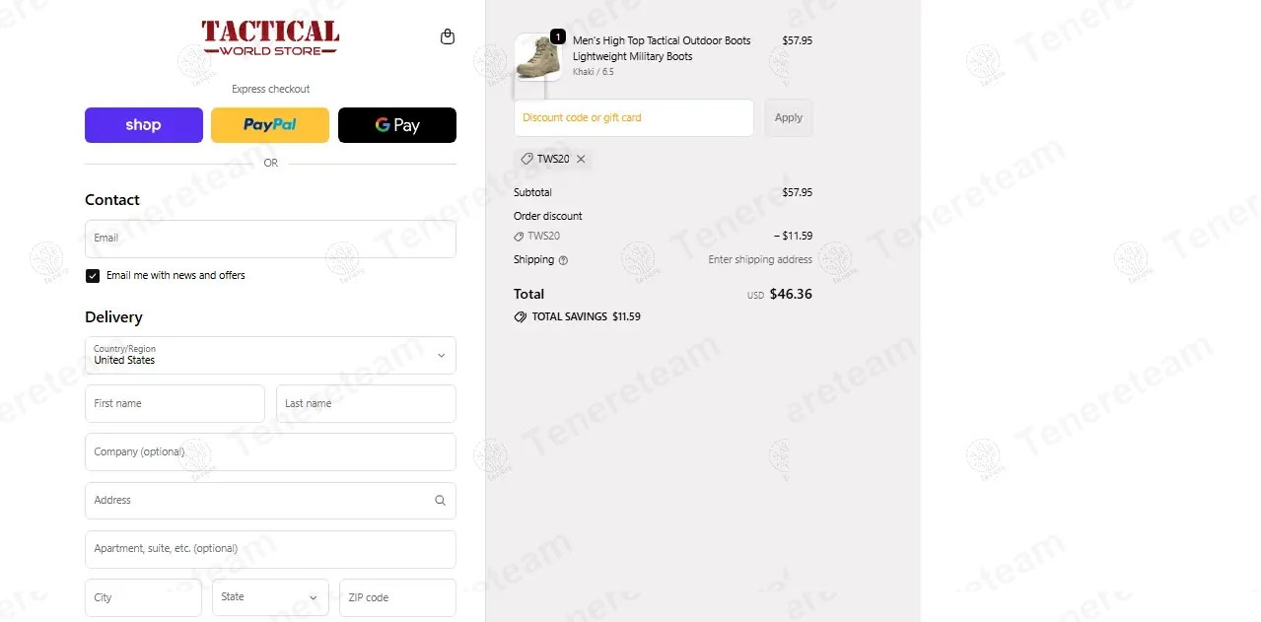
Task: Open the tactical boots product thumbnail
Action: (x=538, y=57)
